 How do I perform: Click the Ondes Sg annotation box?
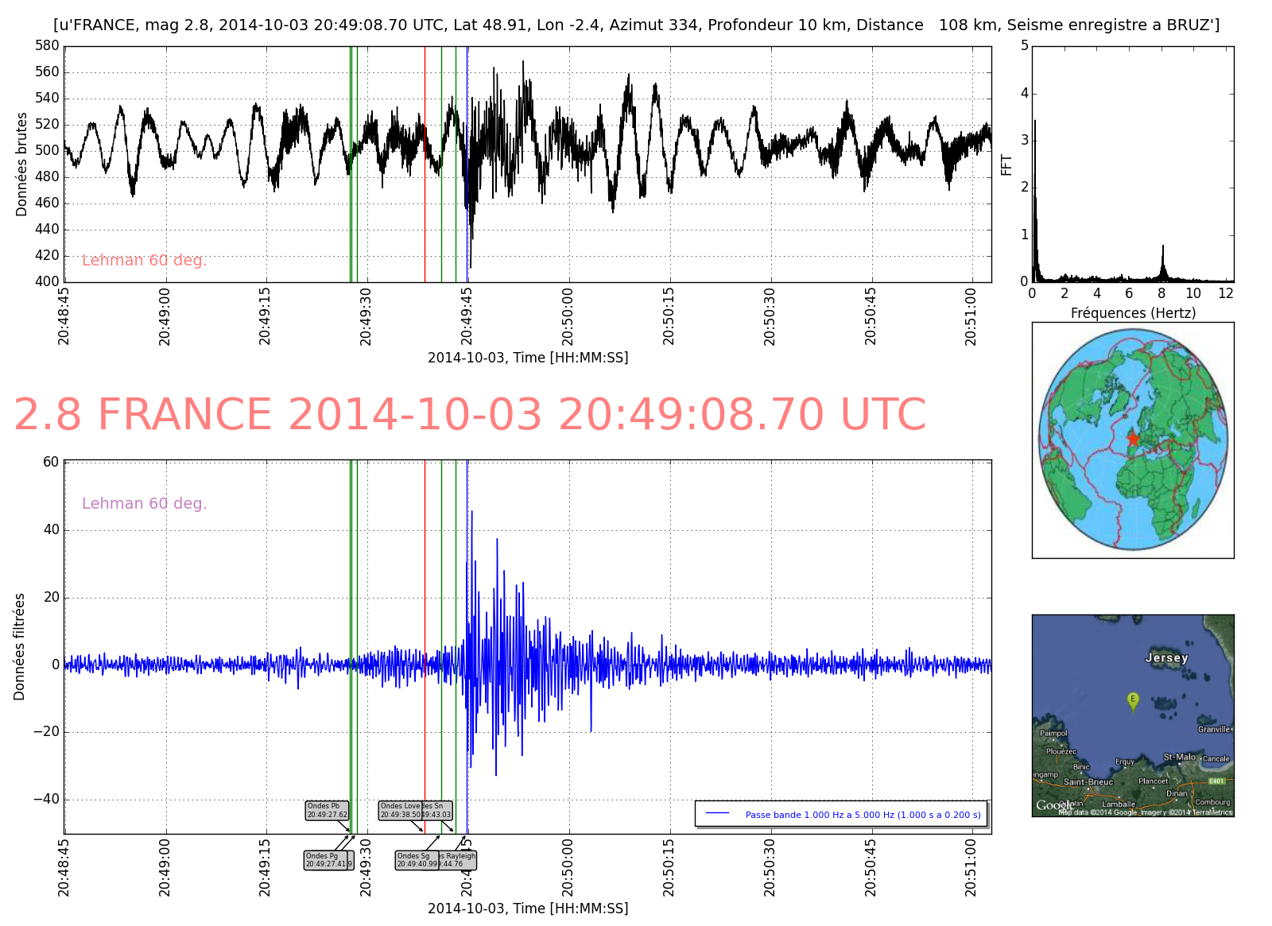pyautogui.click(x=417, y=860)
